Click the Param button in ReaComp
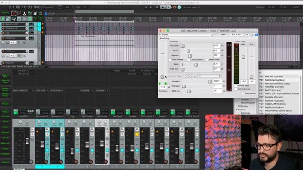The image size is (303, 170). coord(223,34)
